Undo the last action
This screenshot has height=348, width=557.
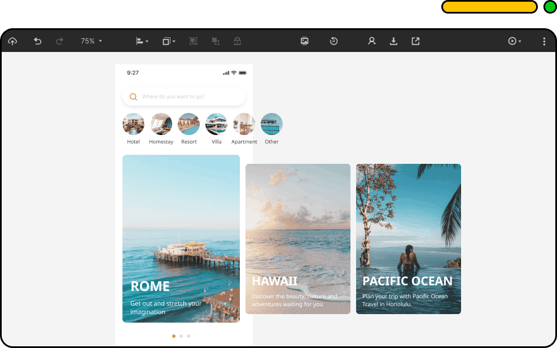click(x=37, y=41)
